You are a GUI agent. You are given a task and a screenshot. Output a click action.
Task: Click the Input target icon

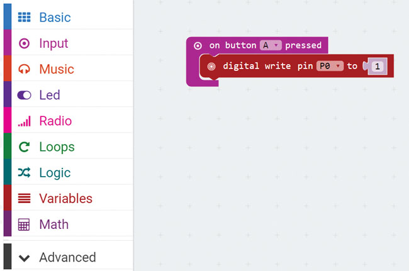[25, 43]
